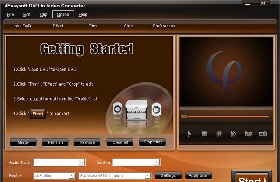The height and width of the screenshot is (182, 280).
Task: Close the converter window
Action: (263, 3)
